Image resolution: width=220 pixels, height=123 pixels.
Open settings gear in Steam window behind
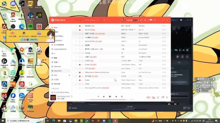[x=178, y=57]
